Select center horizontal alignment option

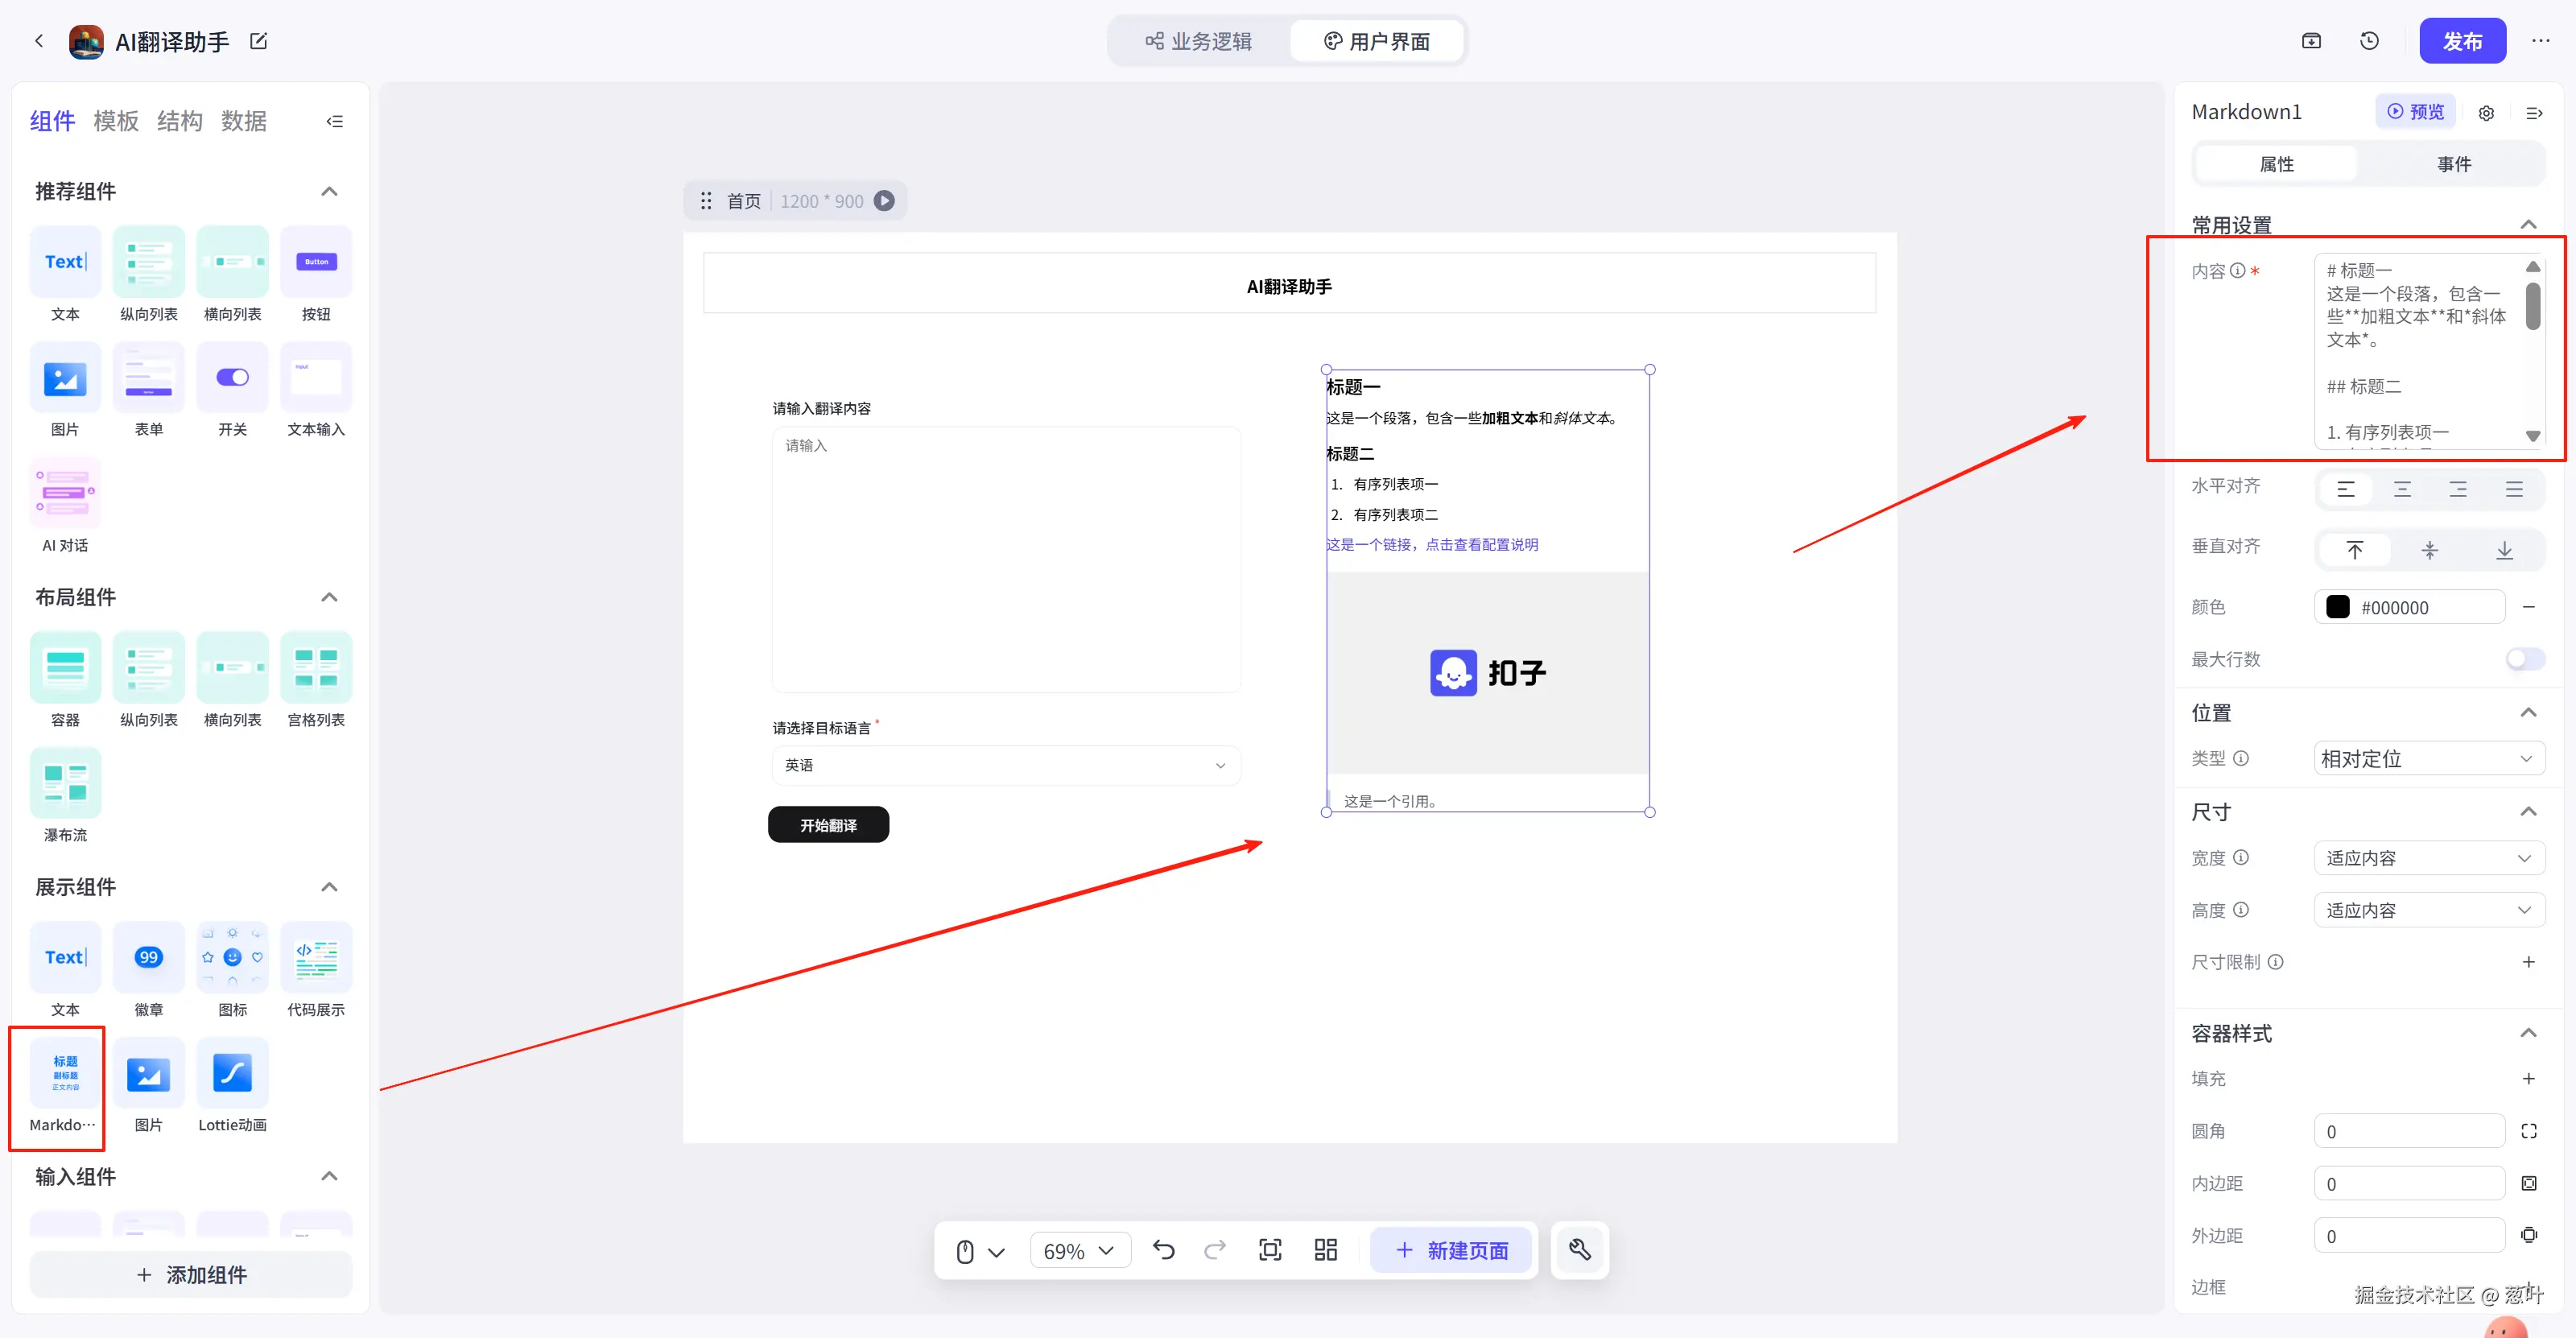point(2402,489)
